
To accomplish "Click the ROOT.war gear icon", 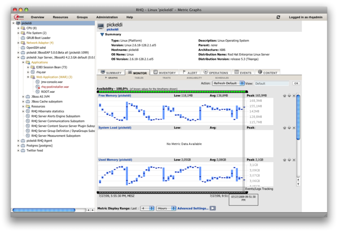I will pyautogui.click(x=38, y=91).
